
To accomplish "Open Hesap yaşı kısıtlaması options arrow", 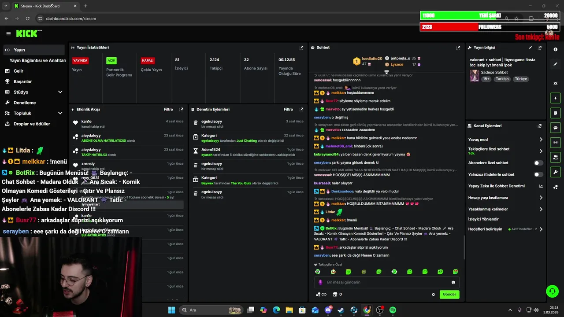I will 541,198.
